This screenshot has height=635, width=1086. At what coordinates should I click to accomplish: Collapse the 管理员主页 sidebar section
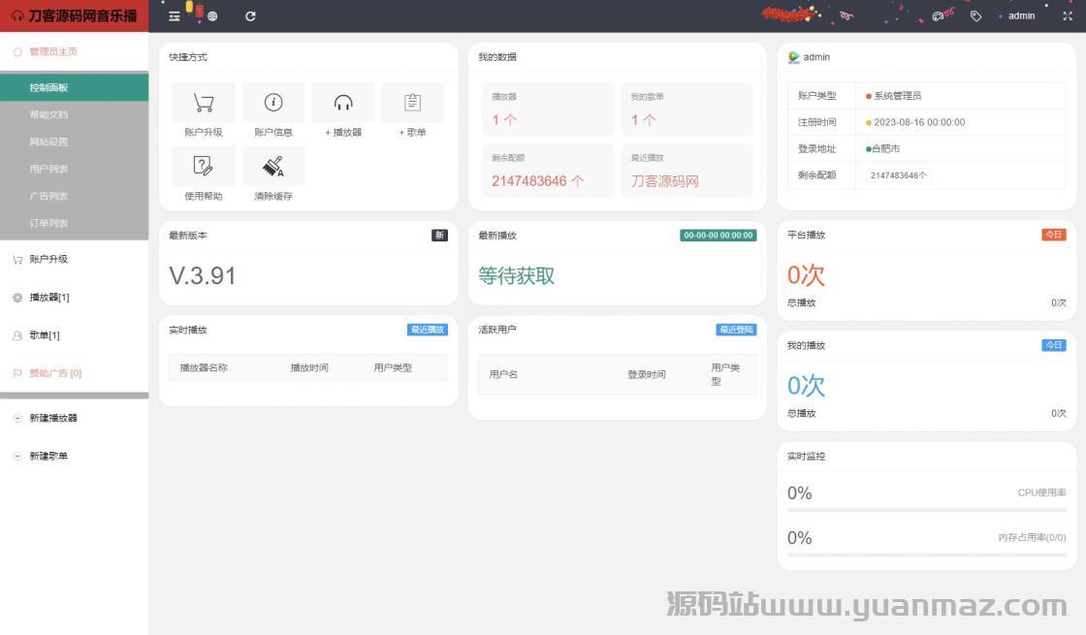coord(53,52)
